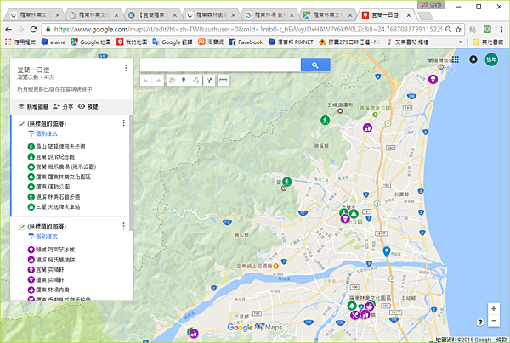Zoom in with the plus button

(x=493, y=309)
